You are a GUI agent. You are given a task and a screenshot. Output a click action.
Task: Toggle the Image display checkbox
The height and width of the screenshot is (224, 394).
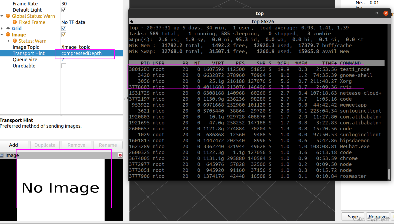[64, 35]
